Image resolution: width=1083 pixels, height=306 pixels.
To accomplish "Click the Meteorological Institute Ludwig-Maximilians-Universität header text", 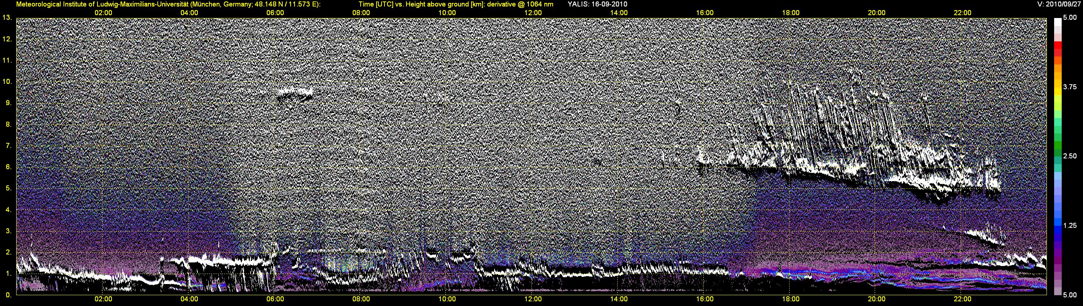I will tap(168, 4).
